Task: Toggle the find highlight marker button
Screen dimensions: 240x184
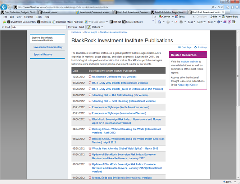Action: click(89, 27)
